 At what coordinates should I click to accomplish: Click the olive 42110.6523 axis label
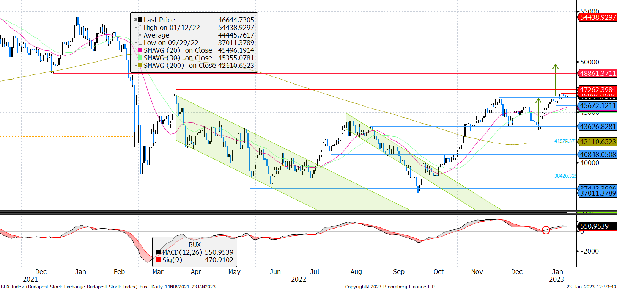pos(598,141)
